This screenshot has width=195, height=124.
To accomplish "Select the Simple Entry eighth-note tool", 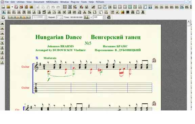I will (34, 12).
